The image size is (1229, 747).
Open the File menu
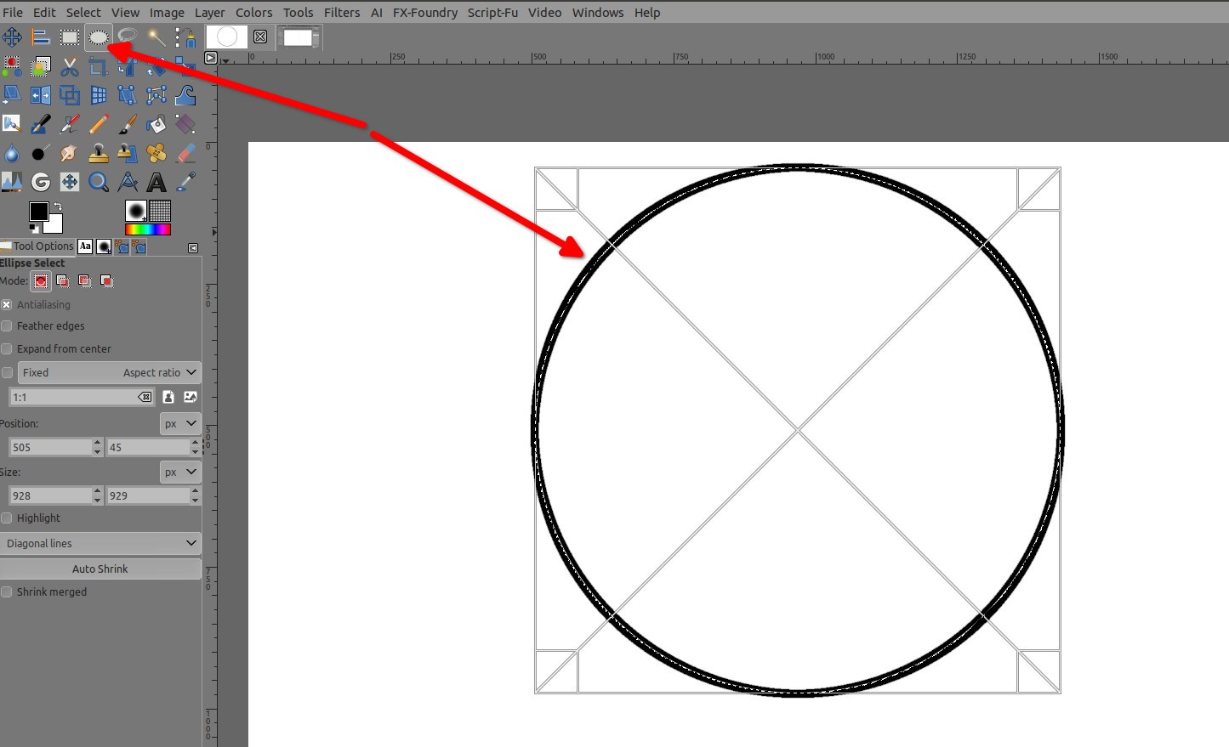click(13, 13)
